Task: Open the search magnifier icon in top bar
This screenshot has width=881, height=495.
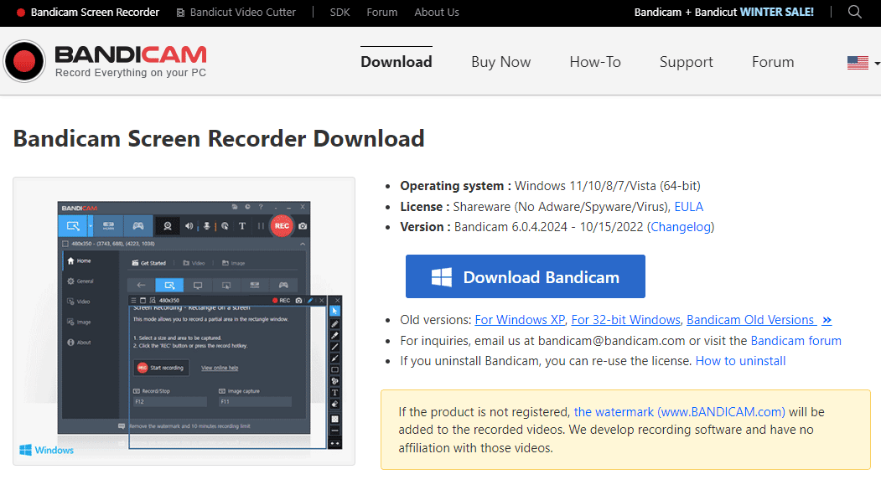Action: (x=854, y=12)
